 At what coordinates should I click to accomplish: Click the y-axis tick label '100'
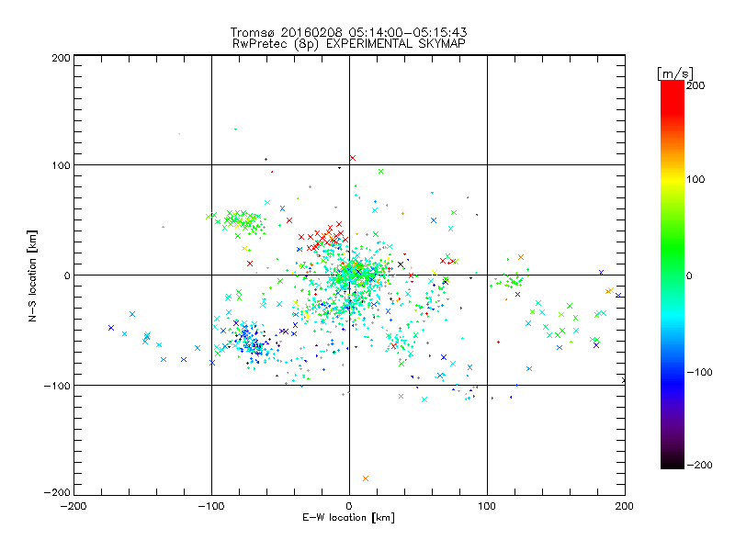(x=61, y=165)
